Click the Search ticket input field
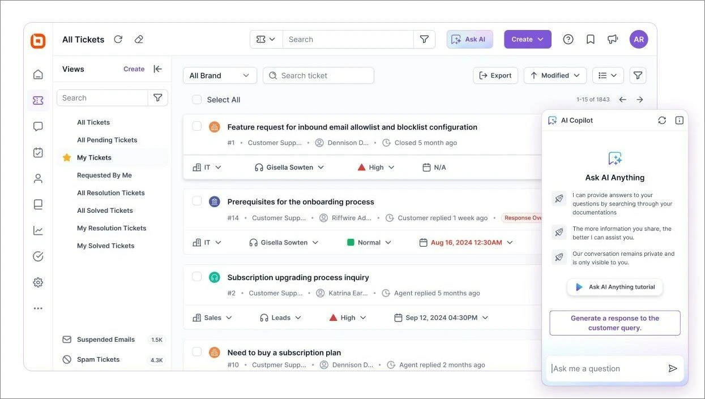Image resolution: width=705 pixels, height=399 pixels. click(x=318, y=75)
